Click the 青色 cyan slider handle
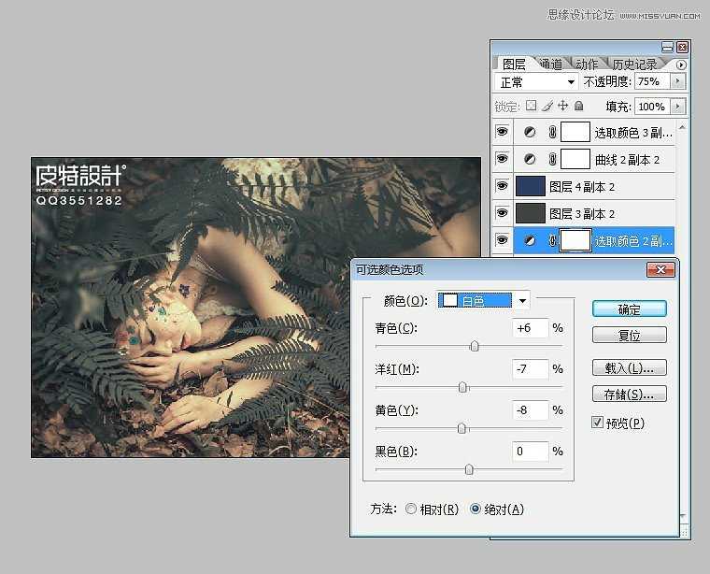The image size is (710, 574). (474, 347)
